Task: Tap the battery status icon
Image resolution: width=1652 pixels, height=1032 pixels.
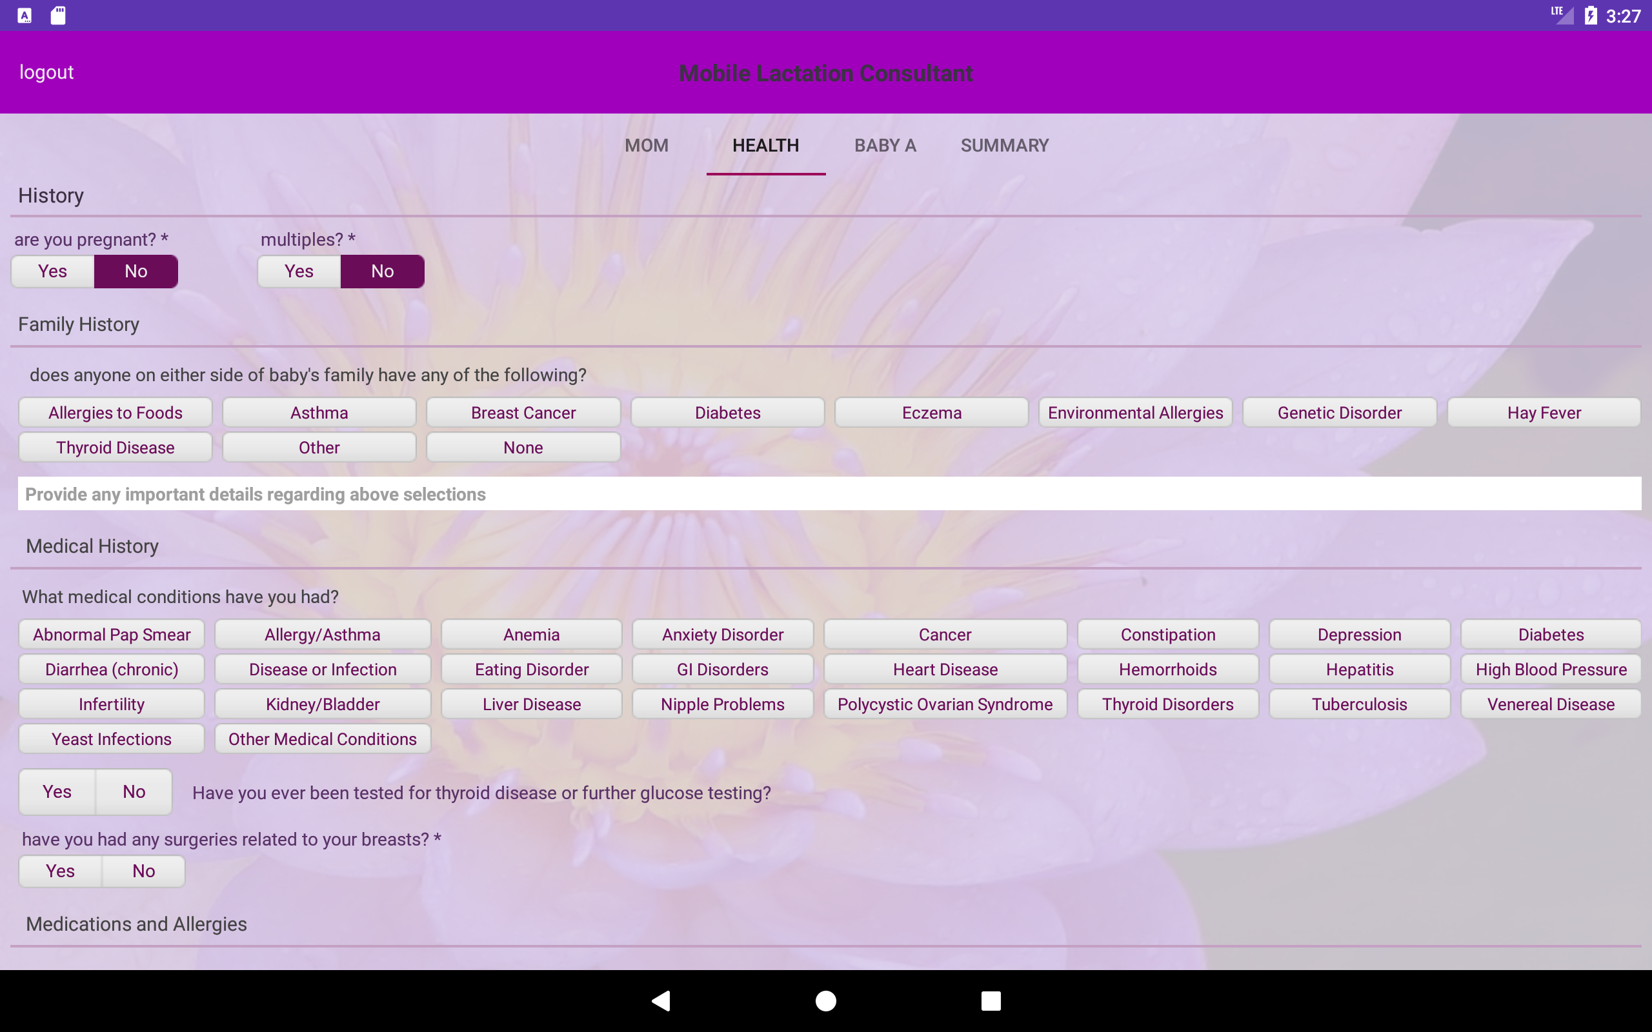Action: (1591, 15)
